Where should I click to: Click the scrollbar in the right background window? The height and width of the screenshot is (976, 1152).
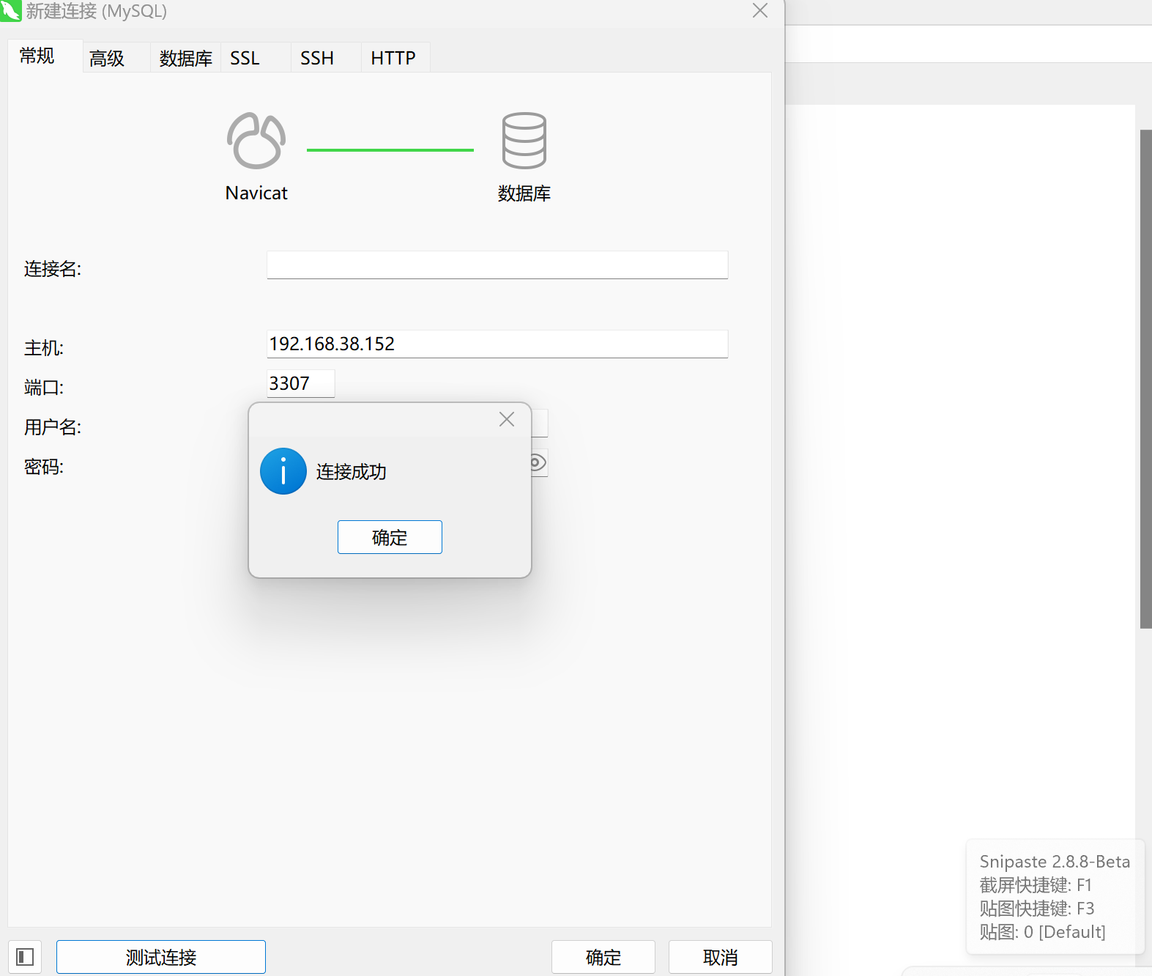click(x=1146, y=379)
